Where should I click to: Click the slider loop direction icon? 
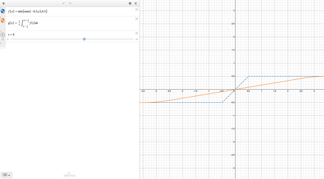tap(3, 39)
